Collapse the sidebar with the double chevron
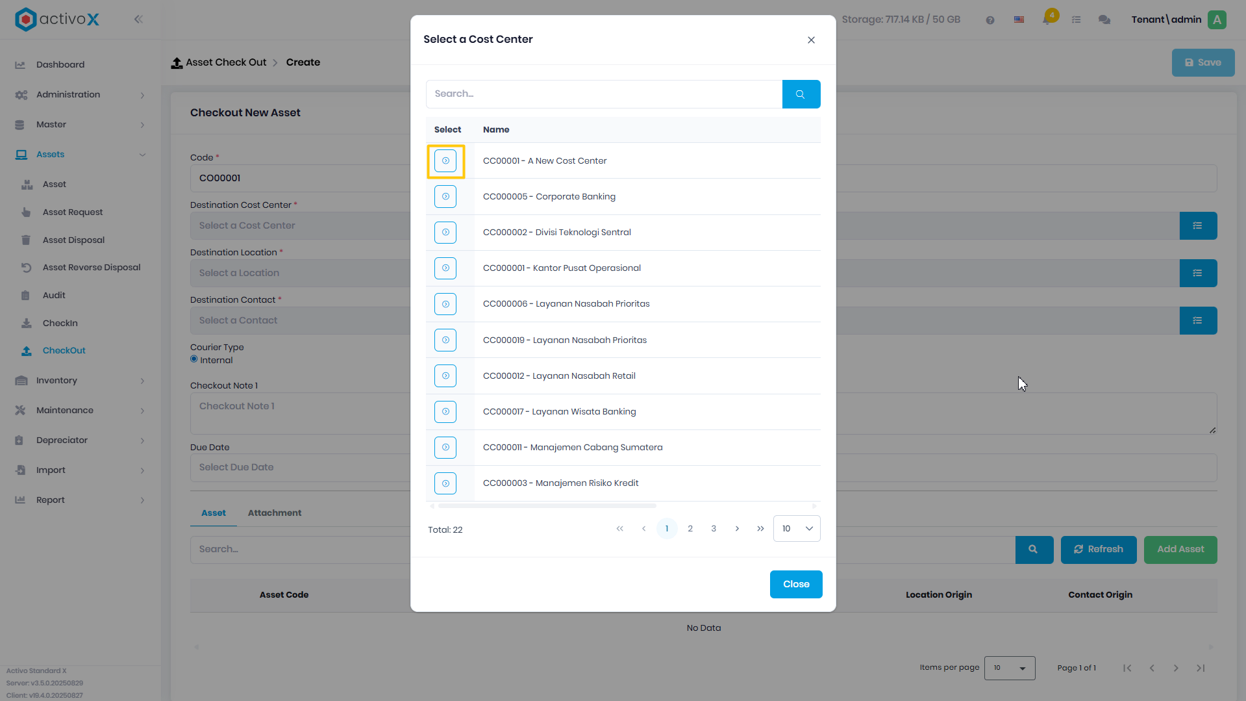1246x701 pixels. click(138, 19)
